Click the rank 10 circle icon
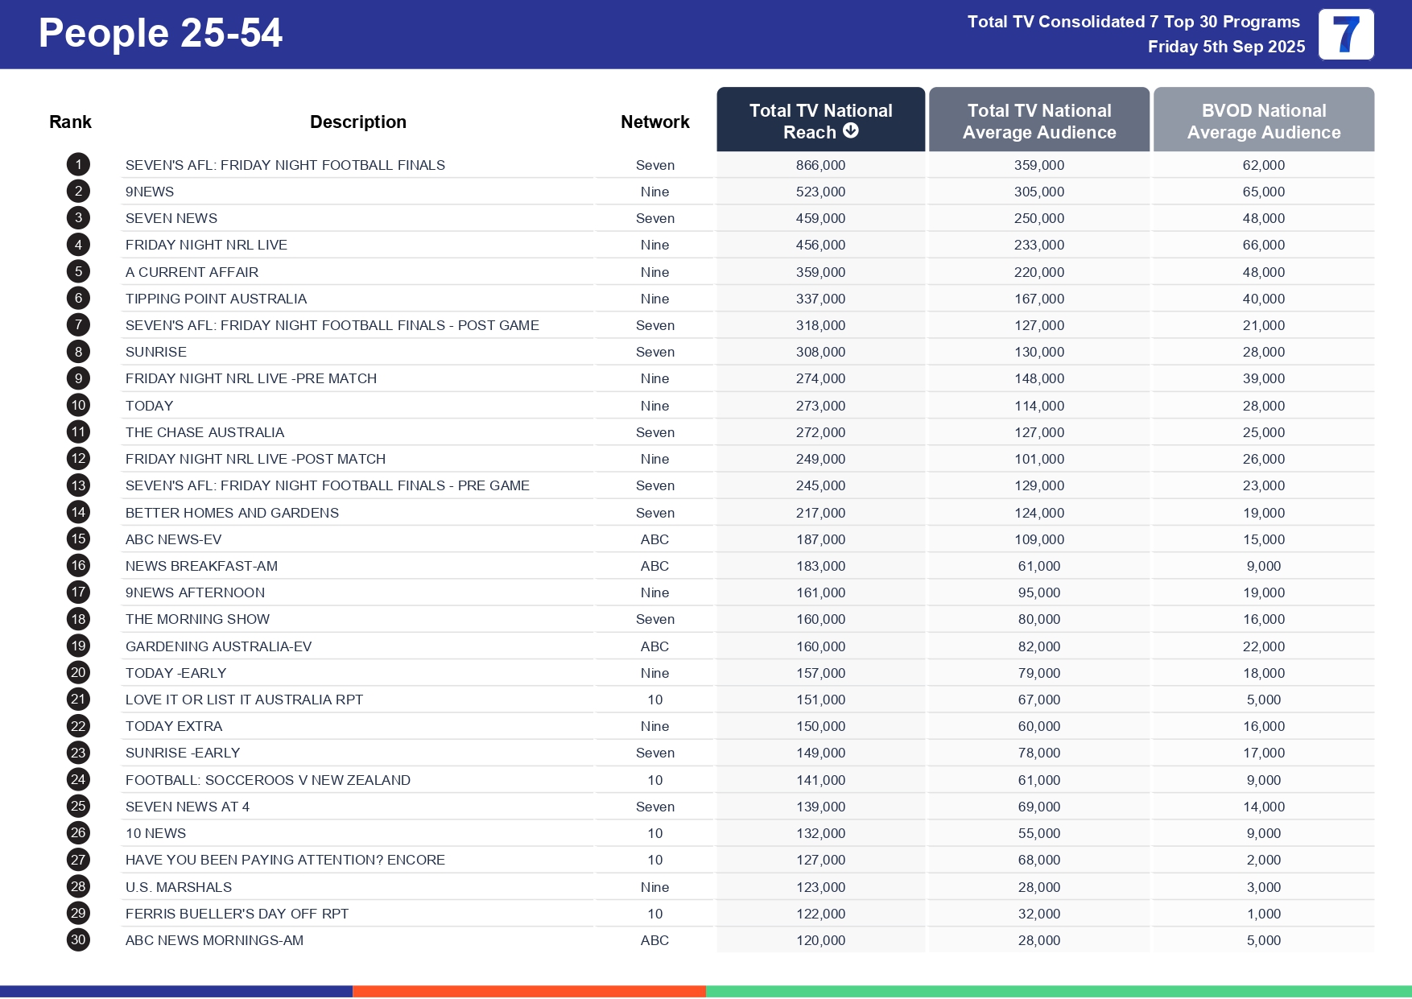Image resolution: width=1412 pixels, height=999 pixels. click(77, 405)
